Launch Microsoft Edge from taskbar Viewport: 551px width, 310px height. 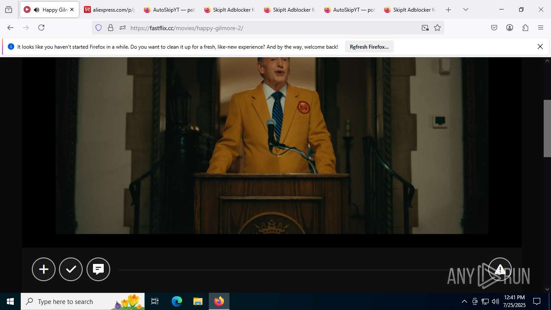[x=177, y=301]
